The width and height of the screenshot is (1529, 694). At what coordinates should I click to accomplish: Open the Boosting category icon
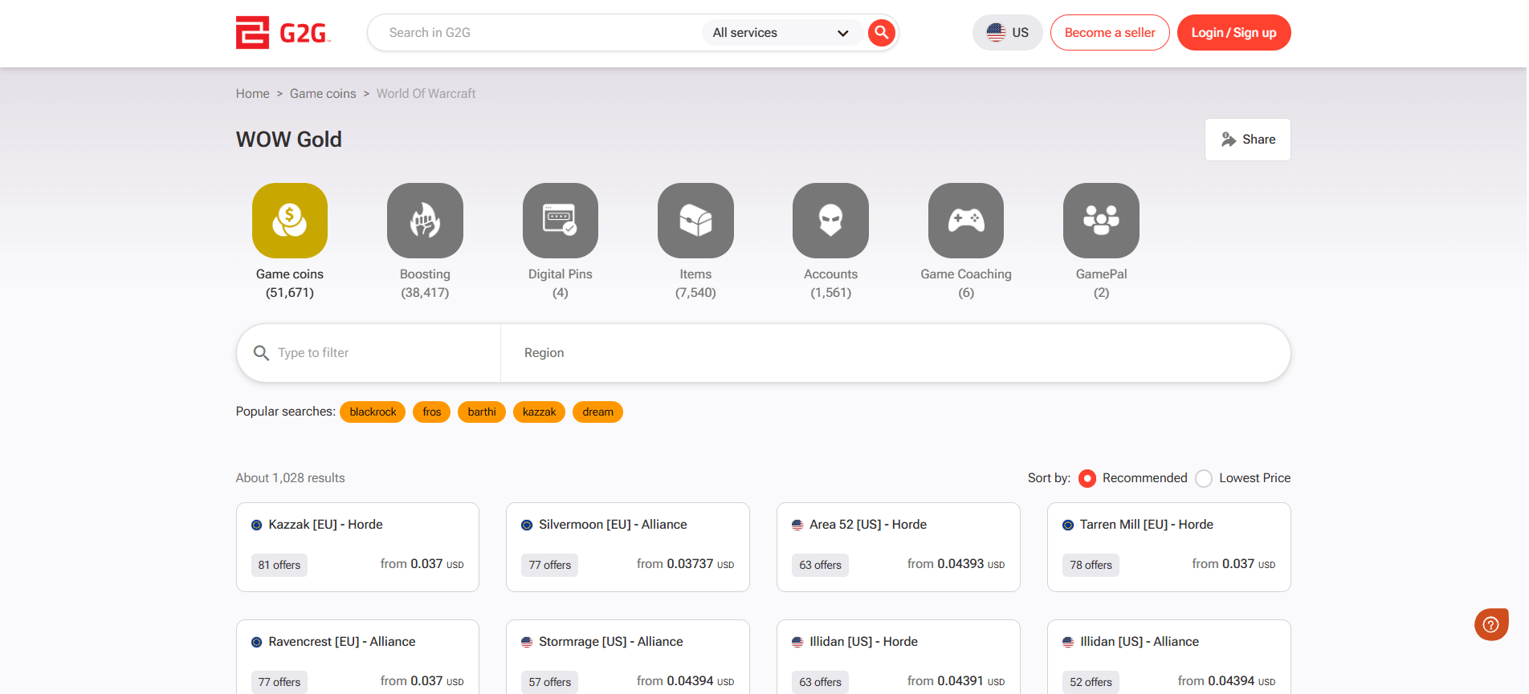pos(425,221)
